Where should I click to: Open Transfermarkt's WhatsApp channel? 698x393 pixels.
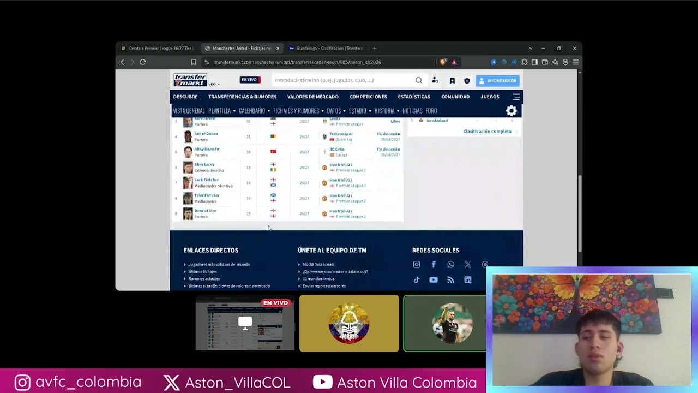pos(450,265)
